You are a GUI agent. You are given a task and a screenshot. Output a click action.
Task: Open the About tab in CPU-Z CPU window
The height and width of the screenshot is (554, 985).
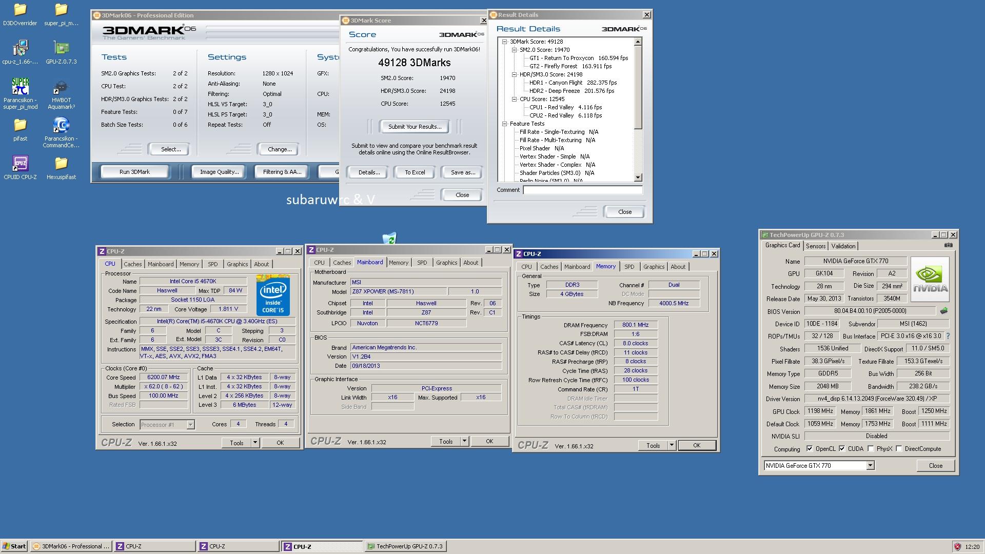(x=261, y=264)
